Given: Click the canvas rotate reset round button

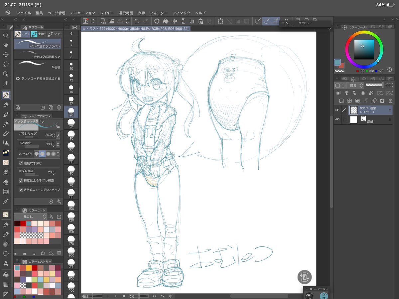Looking at the screenshot, I should 305,277.
